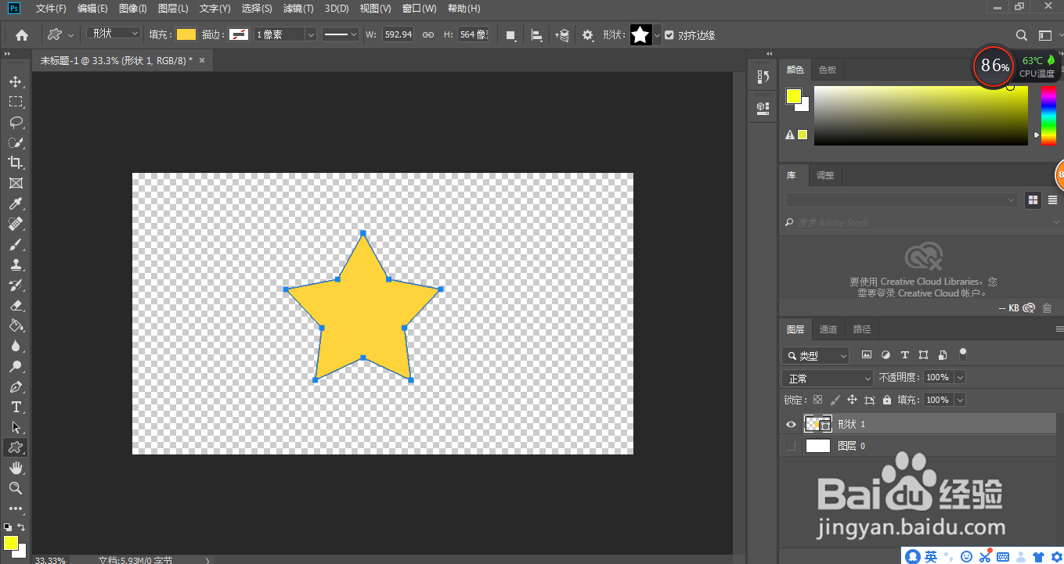Select the Crop tool

pyautogui.click(x=16, y=163)
